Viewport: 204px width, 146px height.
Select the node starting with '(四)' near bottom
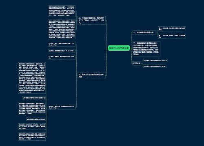[62, 107]
